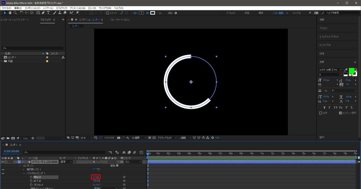The image size is (361, 189).
Task: Select the Zoom magnifier tool
Action: (15, 13)
